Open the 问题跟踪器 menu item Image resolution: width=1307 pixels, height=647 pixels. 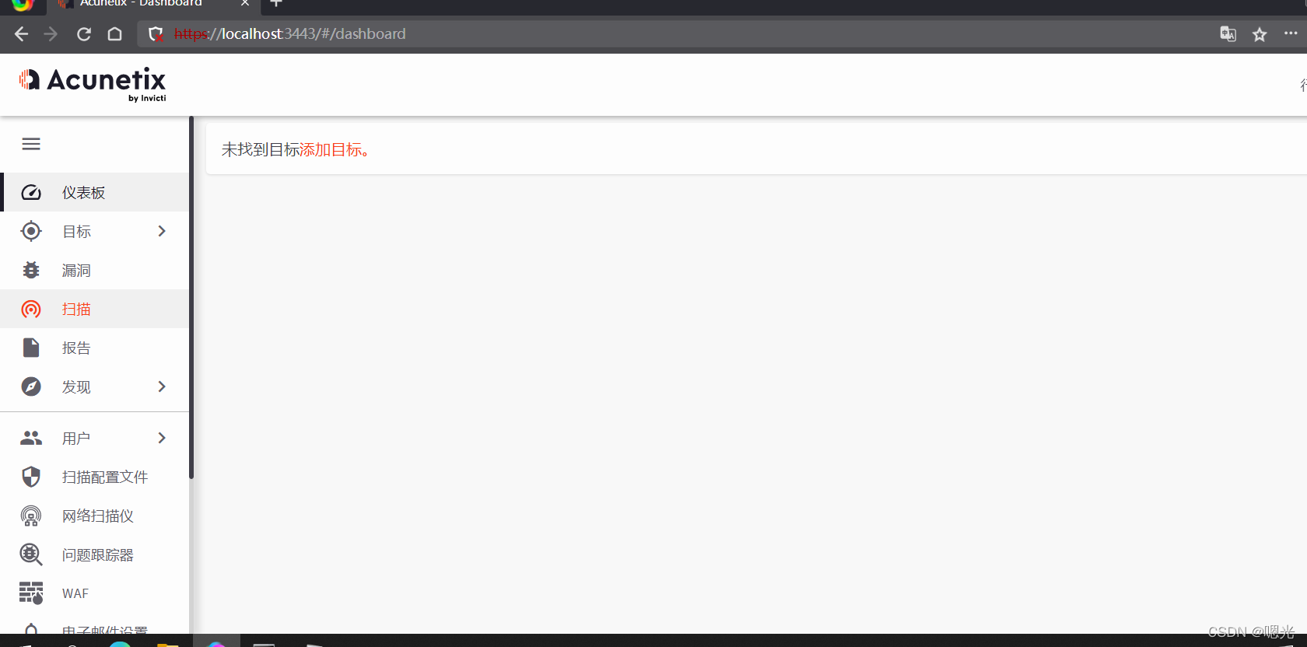click(95, 554)
